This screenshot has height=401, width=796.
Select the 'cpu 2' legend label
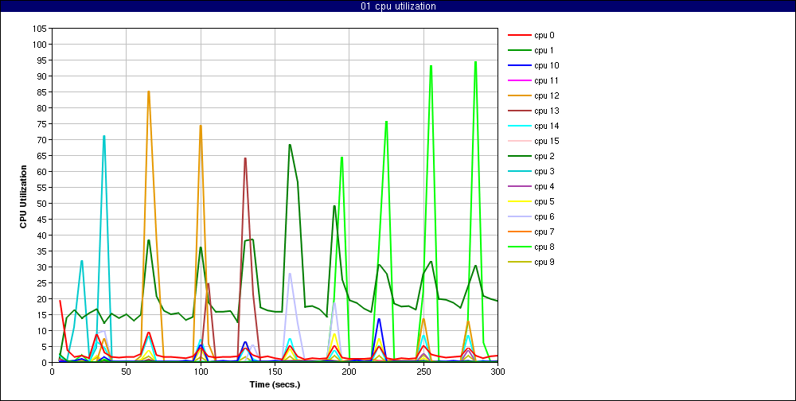[x=544, y=156]
